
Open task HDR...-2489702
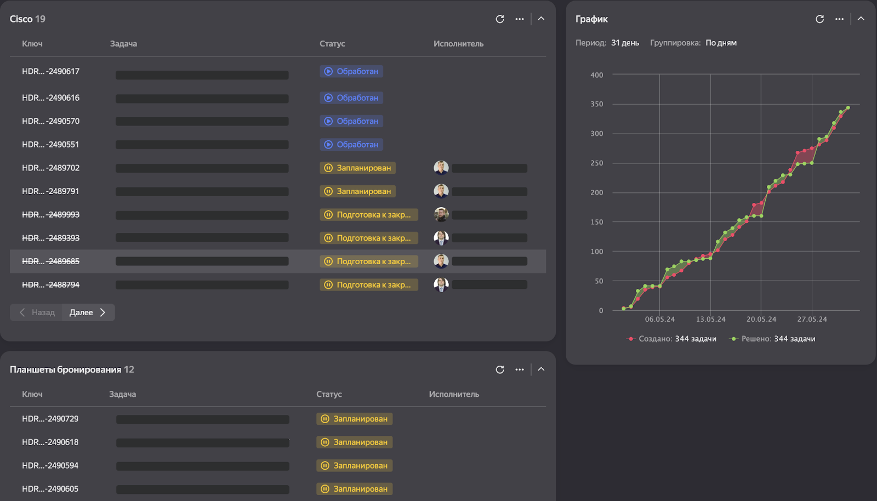[50, 168]
